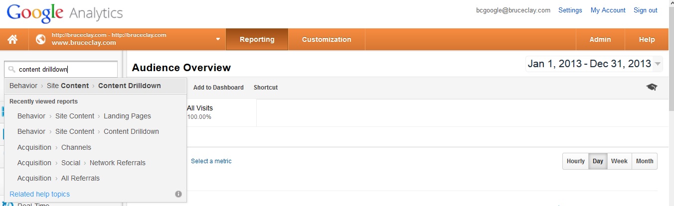The width and height of the screenshot is (674, 206).
Task: Open the Customization tab
Action: 327,39
